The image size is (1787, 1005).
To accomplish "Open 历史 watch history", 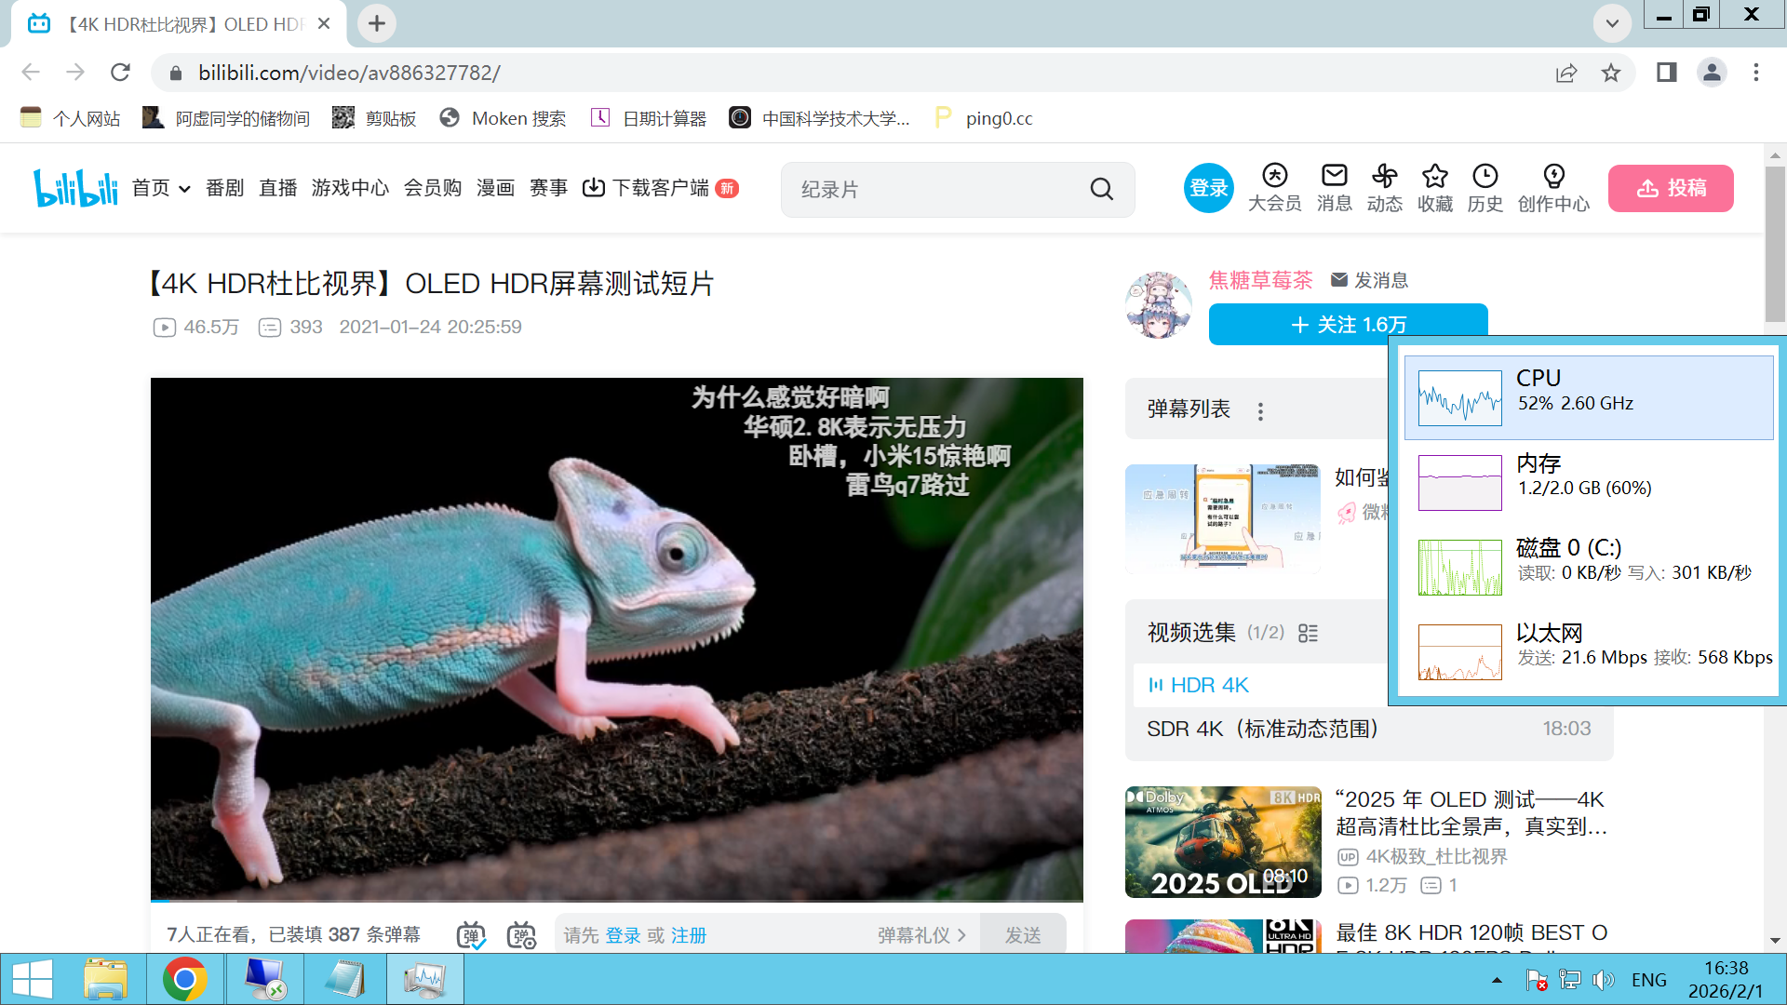I will [1485, 187].
